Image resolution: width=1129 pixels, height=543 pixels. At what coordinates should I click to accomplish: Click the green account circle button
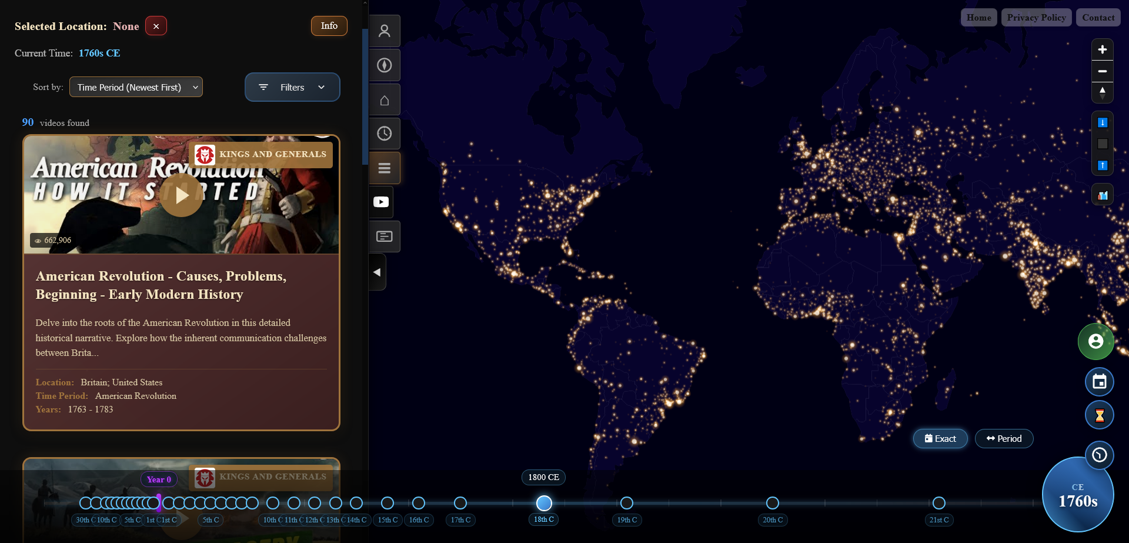(1095, 341)
